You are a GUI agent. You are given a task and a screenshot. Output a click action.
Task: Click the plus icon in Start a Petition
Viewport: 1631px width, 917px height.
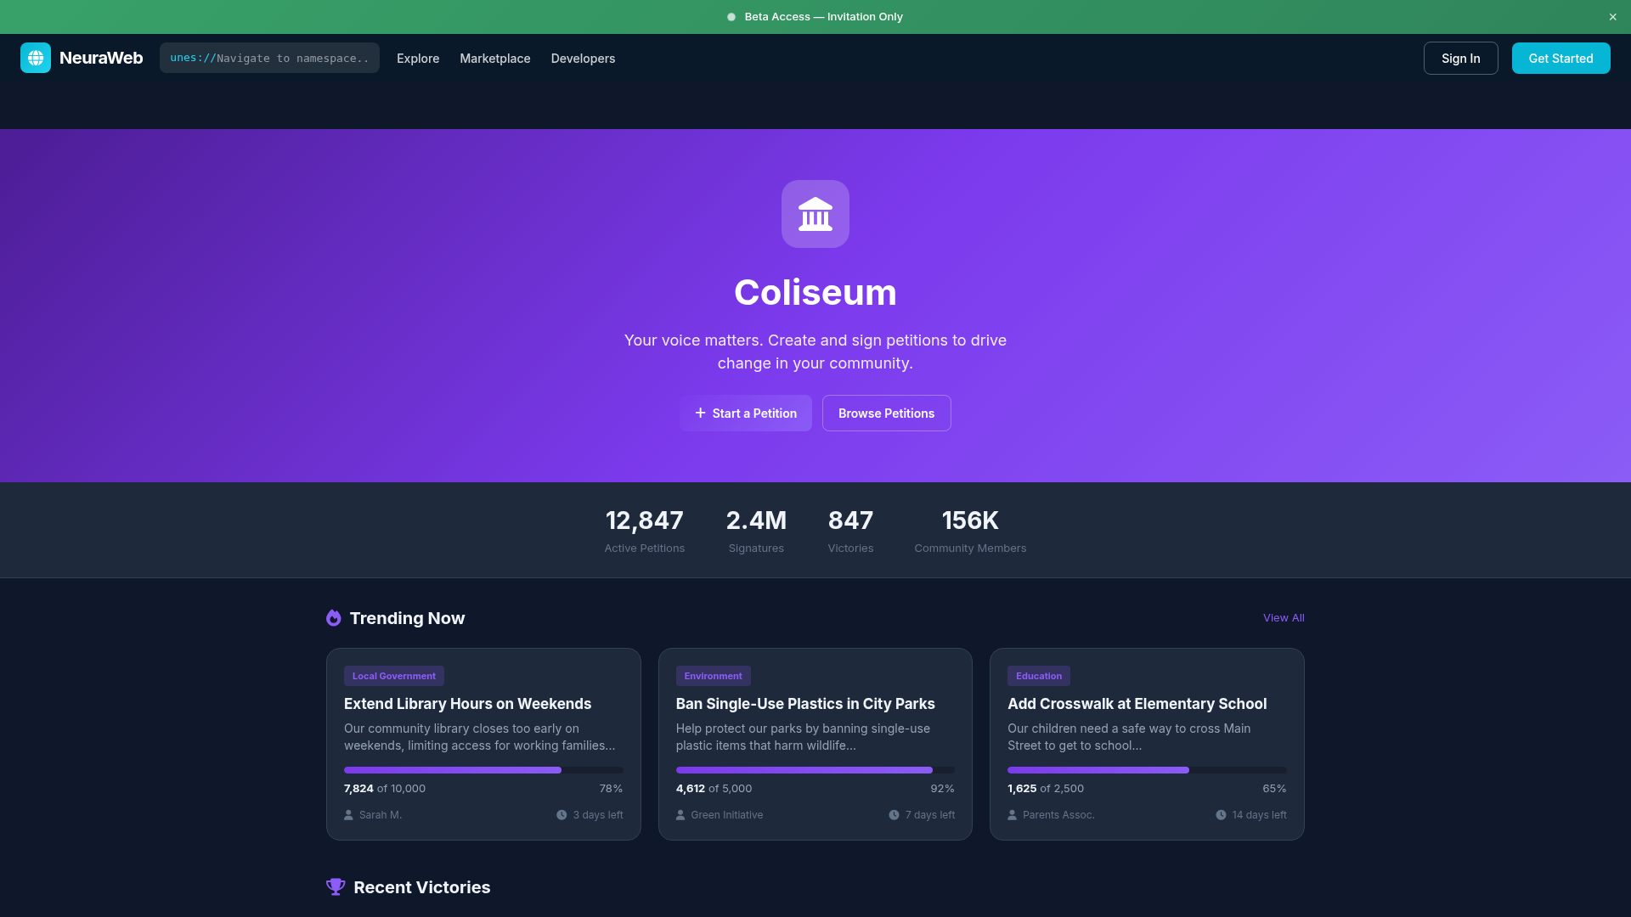pyautogui.click(x=700, y=413)
